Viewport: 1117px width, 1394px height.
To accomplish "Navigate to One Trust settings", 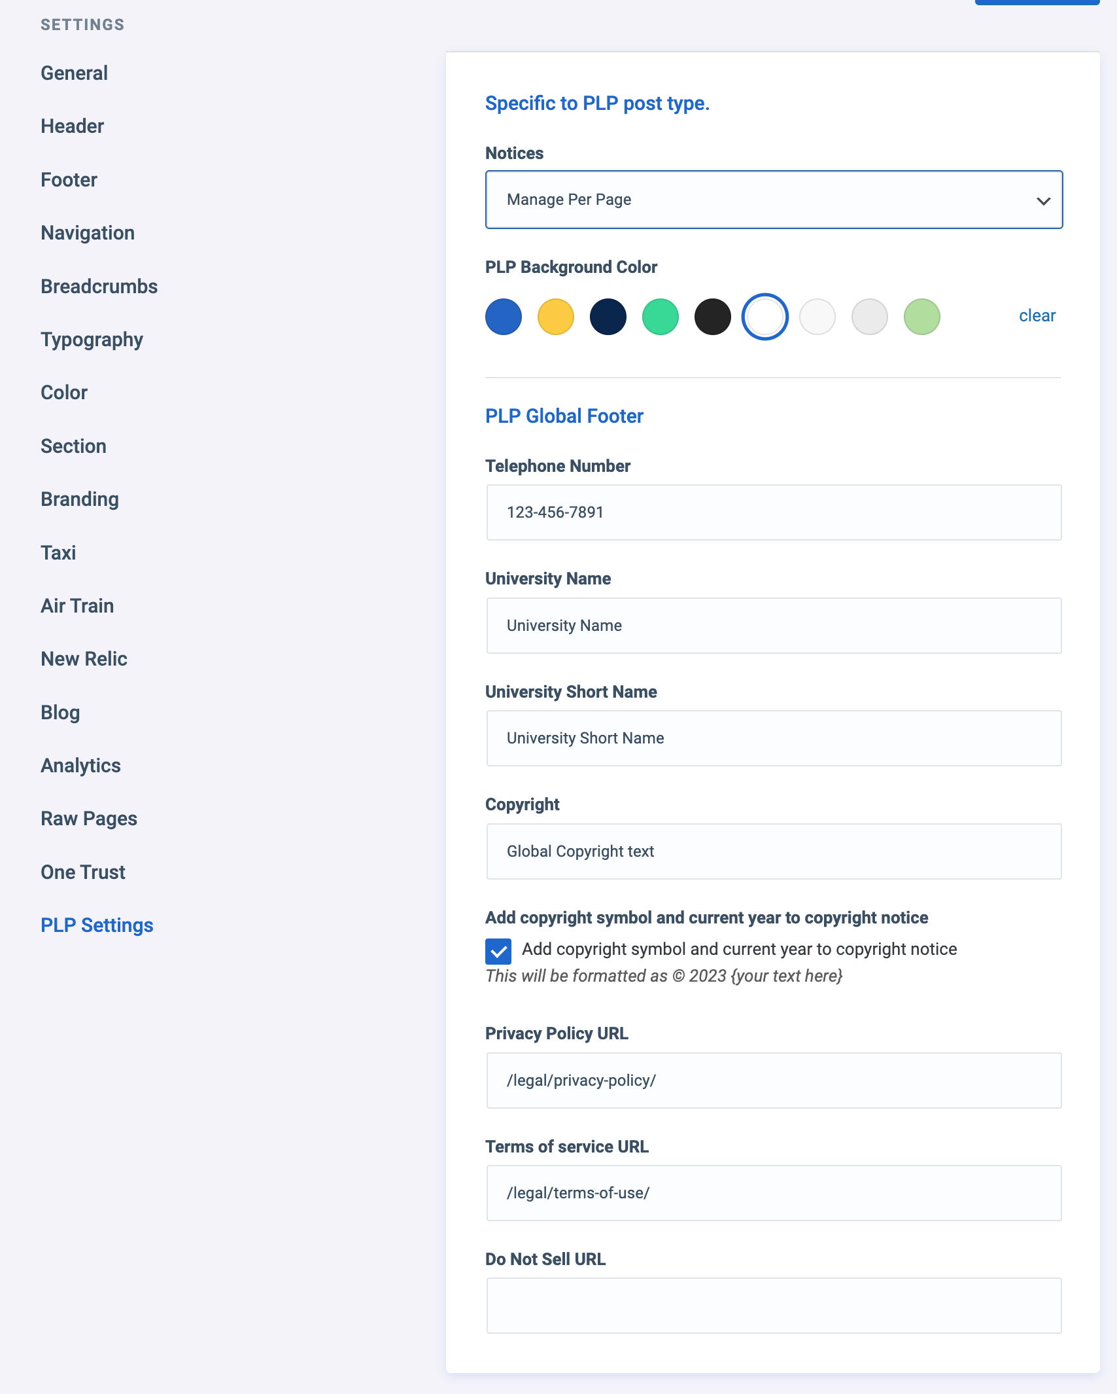I will pyautogui.click(x=82, y=872).
